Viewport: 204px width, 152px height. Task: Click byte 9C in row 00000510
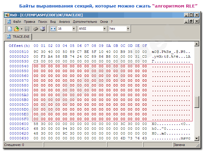pyautogui.click(x=36, y=52)
